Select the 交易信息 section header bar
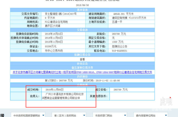178x117 pixels. tap(82, 30)
